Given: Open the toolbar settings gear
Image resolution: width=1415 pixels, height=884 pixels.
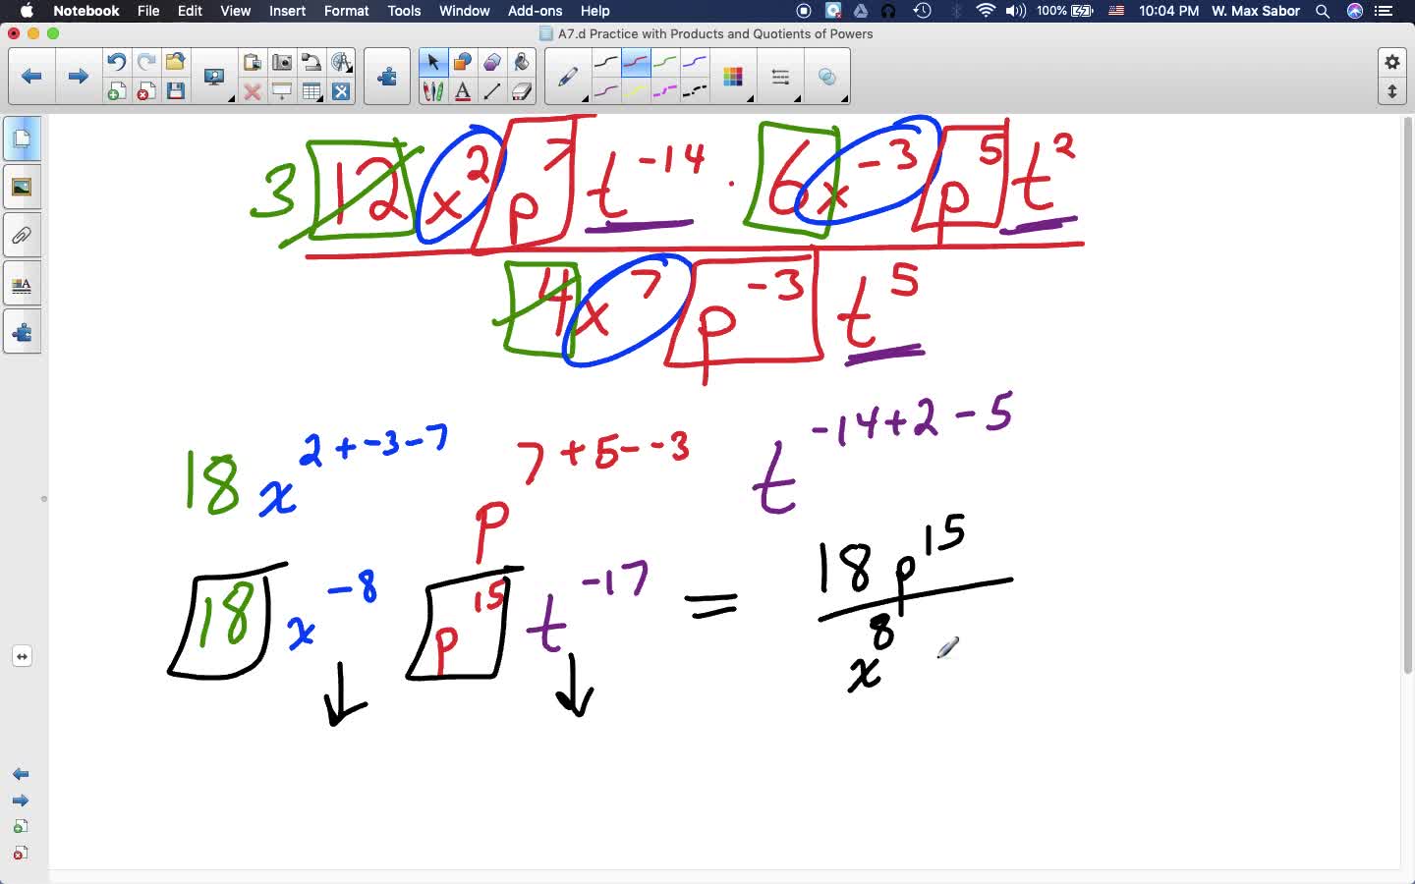Looking at the screenshot, I should (1392, 62).
